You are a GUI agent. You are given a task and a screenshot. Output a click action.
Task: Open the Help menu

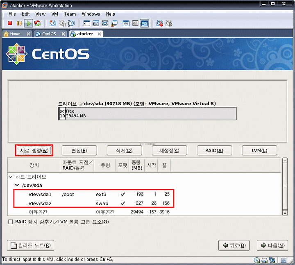[111, 14]
